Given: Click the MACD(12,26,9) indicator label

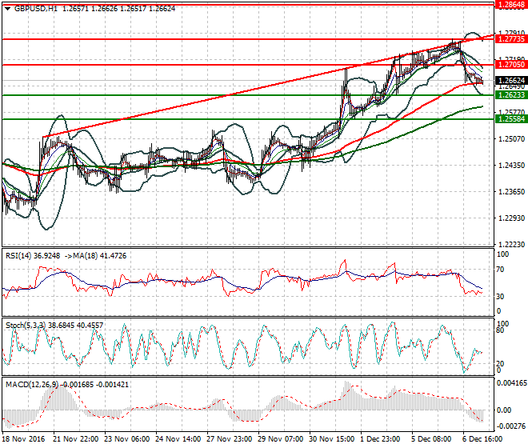Looking at the screenshot, I should [x=32, y=385].
